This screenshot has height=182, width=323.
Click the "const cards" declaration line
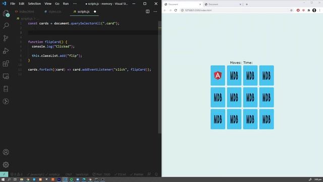pyautogui.click(x=74, y=23)
